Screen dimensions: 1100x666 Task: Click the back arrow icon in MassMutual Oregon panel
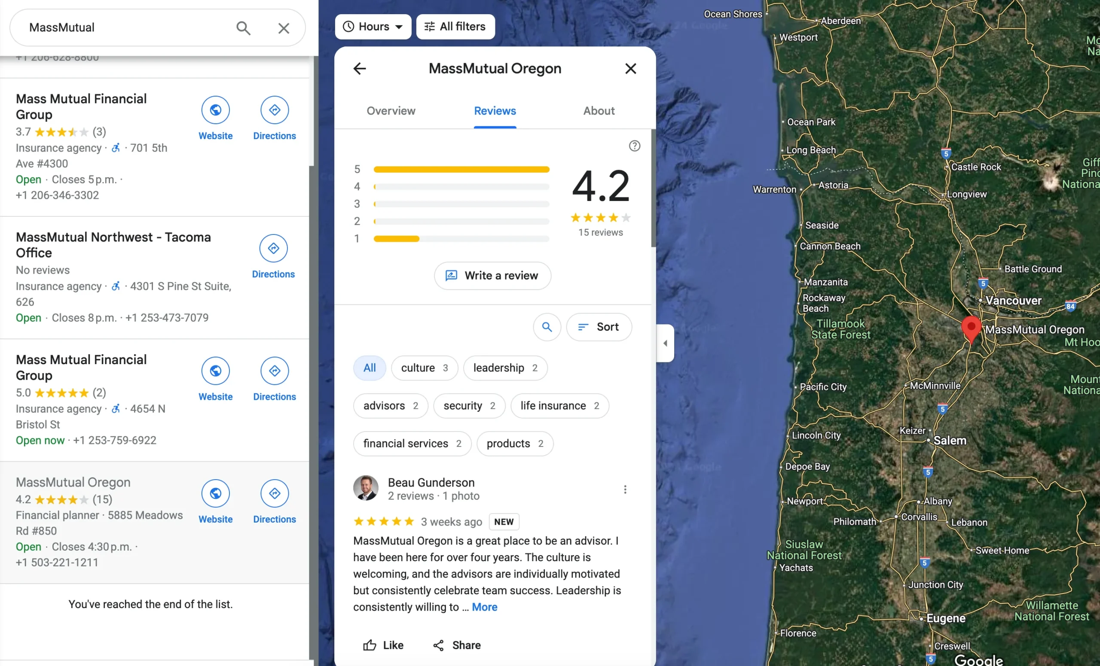pyautogui.click(x=359, y=68)
